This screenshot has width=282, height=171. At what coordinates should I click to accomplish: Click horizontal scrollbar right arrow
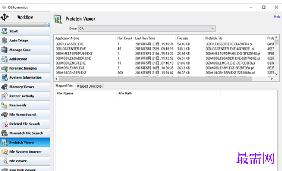tap(272, 79)
